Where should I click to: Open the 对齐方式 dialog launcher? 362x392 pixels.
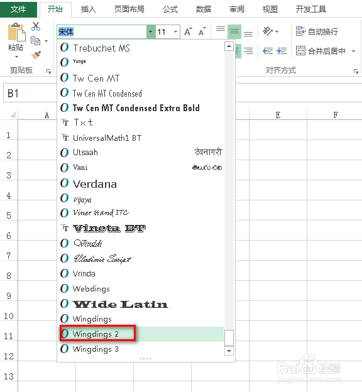click(356, 71)
